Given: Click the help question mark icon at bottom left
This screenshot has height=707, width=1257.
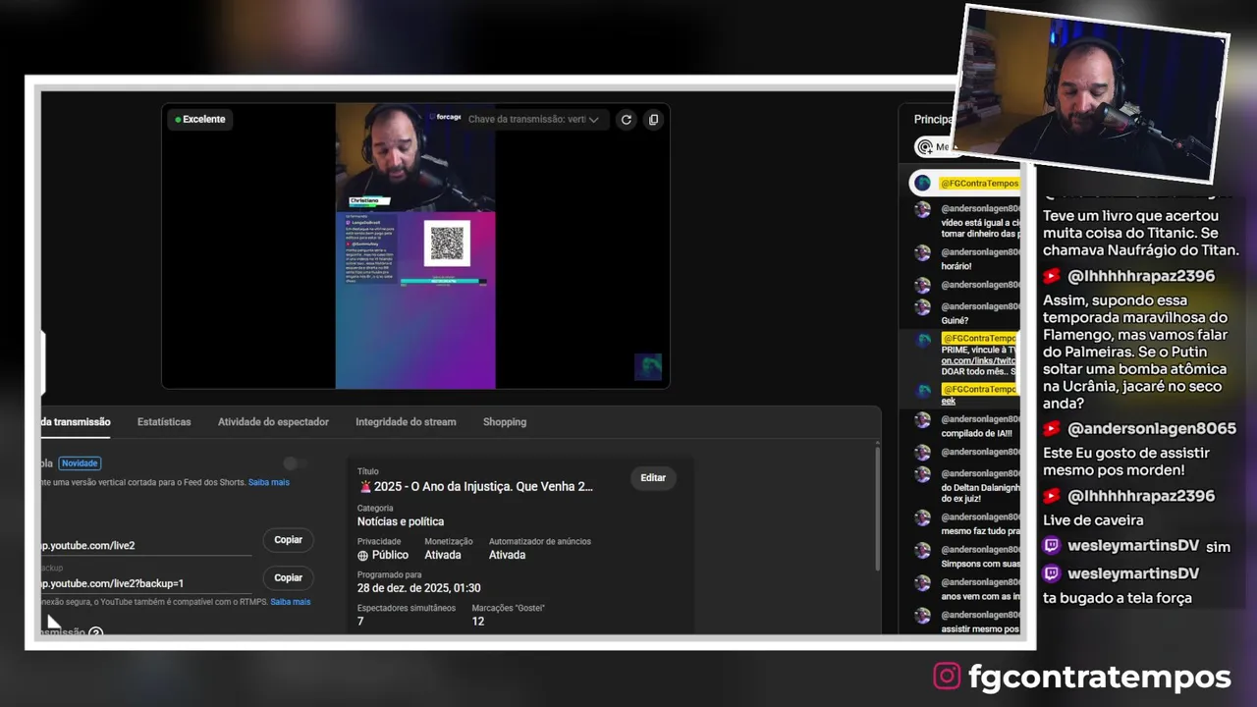Looking at the screenshot, I should point(95,632).
